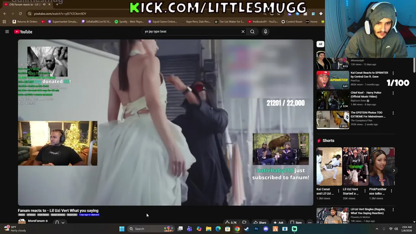This screenshot has width=416, height=234.
Task: Open Steam from the taskbar
Action: tap(247, 229)
